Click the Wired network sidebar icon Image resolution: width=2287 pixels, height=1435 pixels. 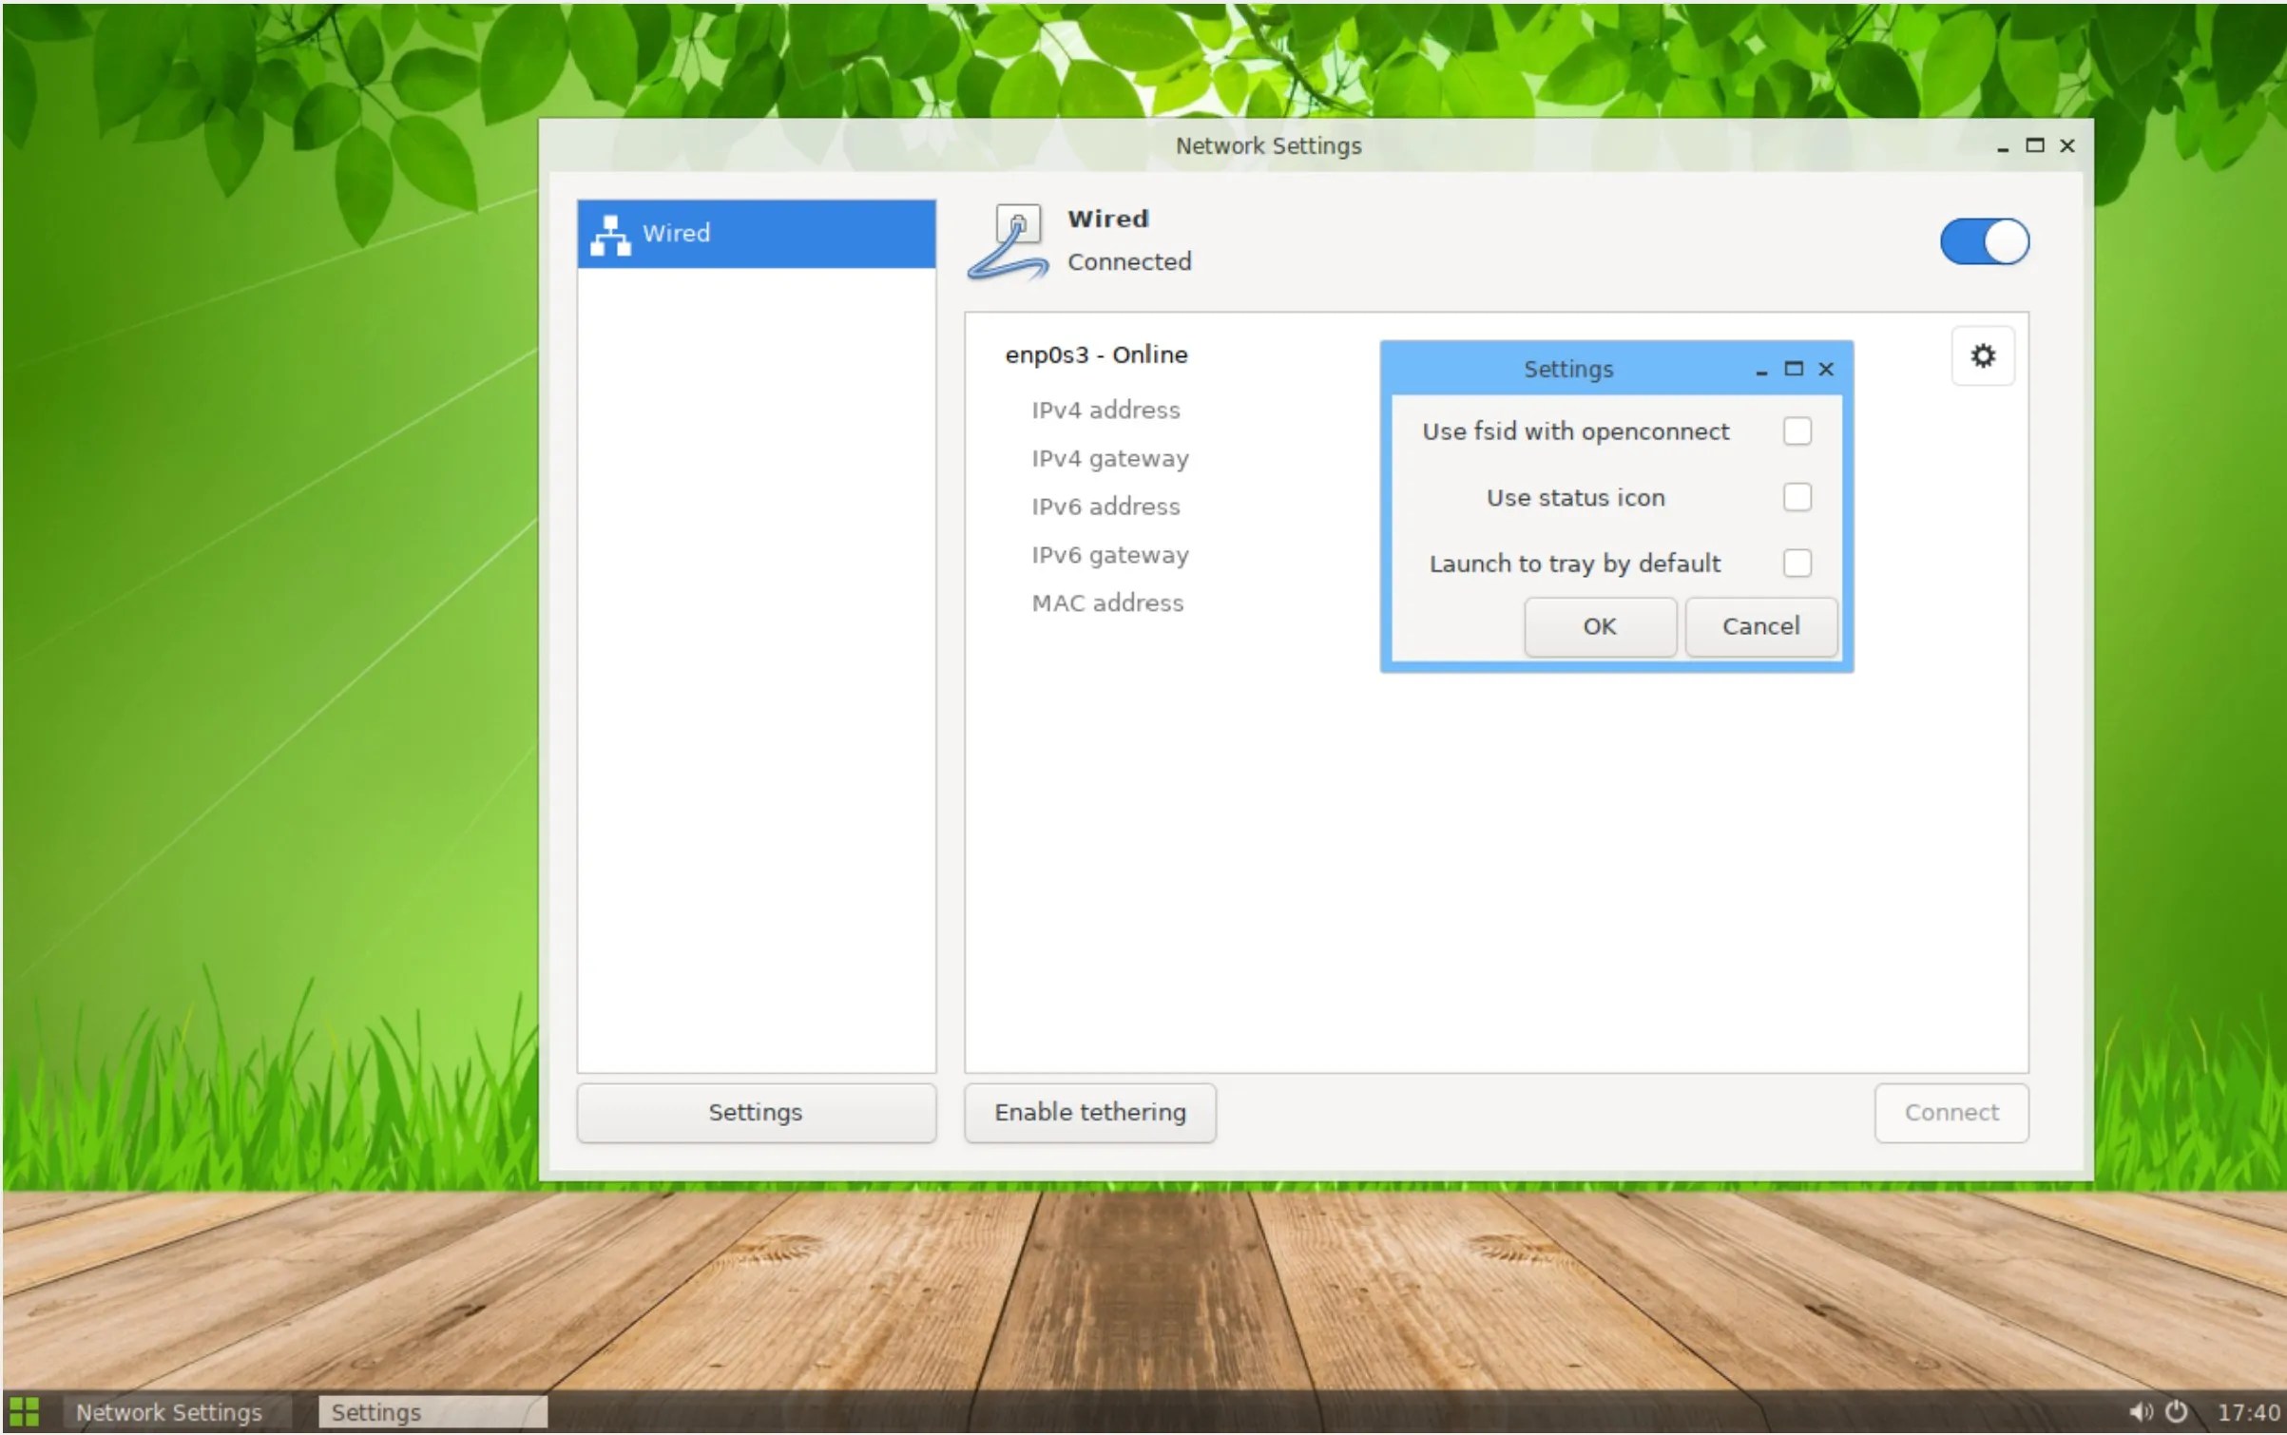tap(610, 235)
